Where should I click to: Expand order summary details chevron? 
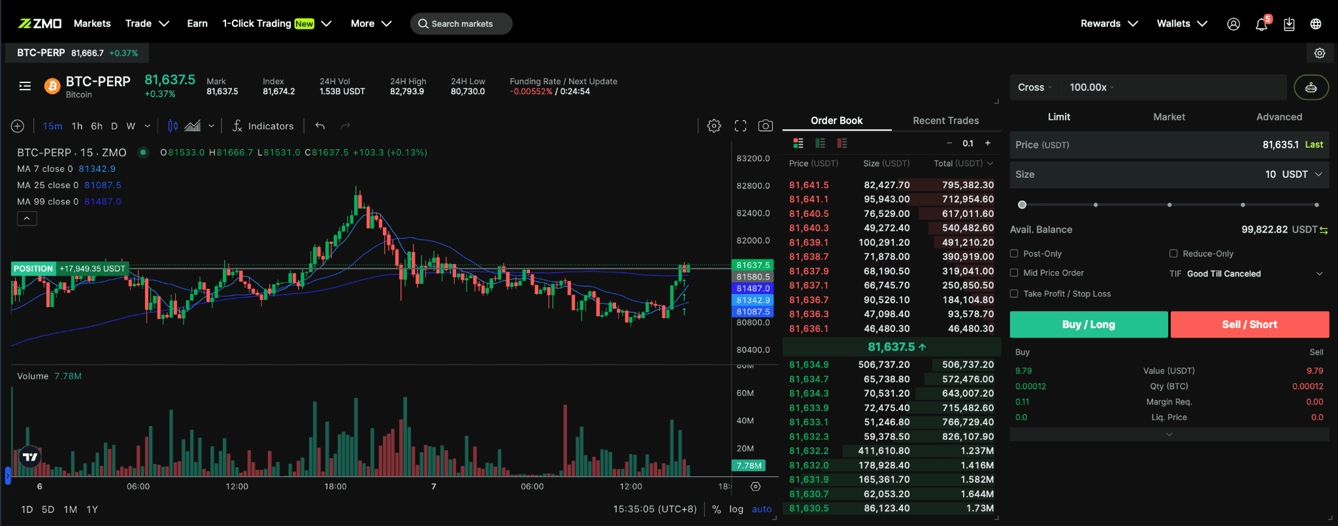pyautogui.click(x=1169, y=435)
